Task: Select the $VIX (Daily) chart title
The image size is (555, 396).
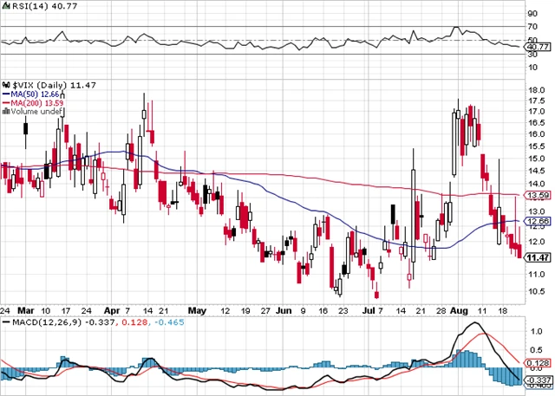Action: (x=41, y=85)
